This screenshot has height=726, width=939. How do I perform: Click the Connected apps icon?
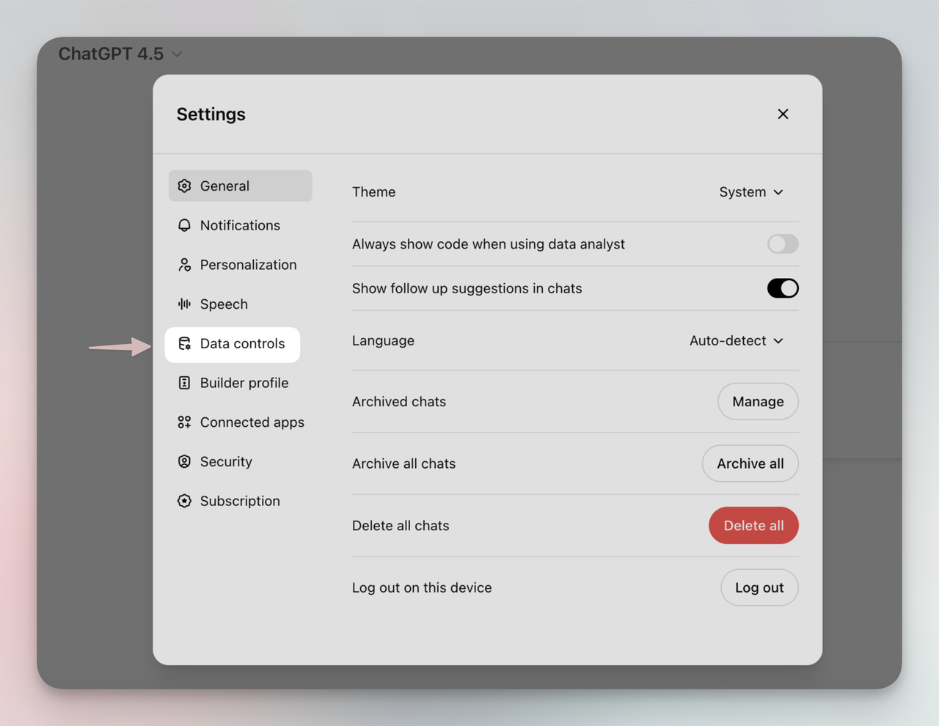[x=183, y=422]
